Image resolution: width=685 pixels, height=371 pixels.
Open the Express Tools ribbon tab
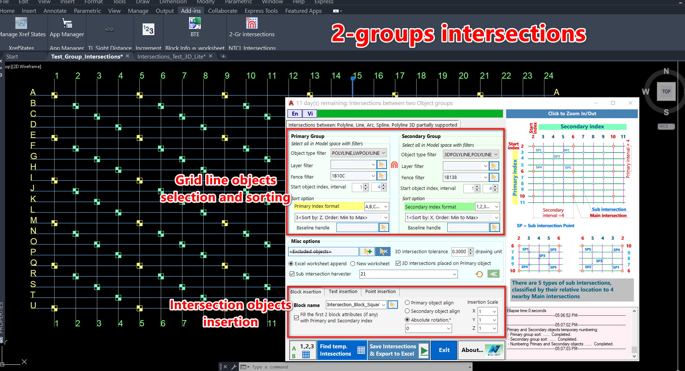(261, 11)
